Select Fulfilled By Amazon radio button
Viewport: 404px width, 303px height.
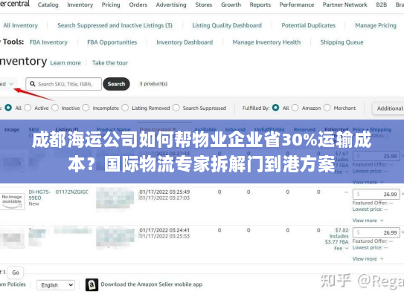coord(295,108)
